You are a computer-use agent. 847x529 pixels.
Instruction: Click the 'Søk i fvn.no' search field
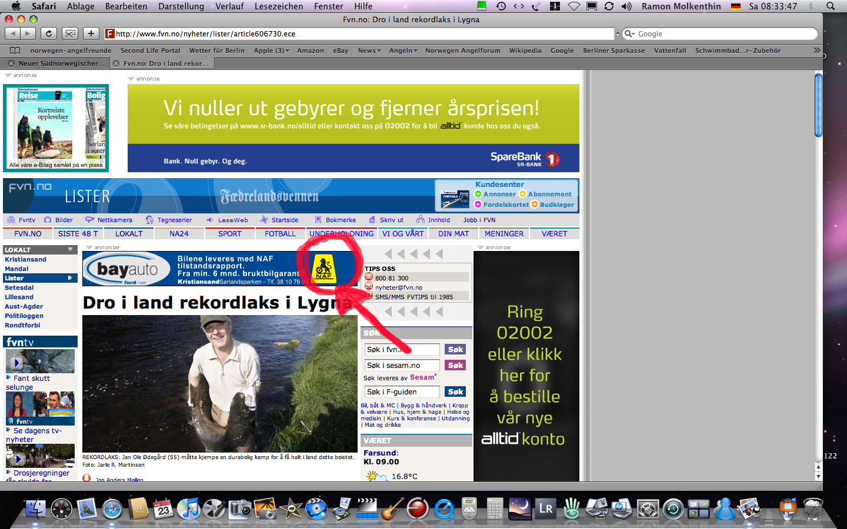(x=402, y=350)
